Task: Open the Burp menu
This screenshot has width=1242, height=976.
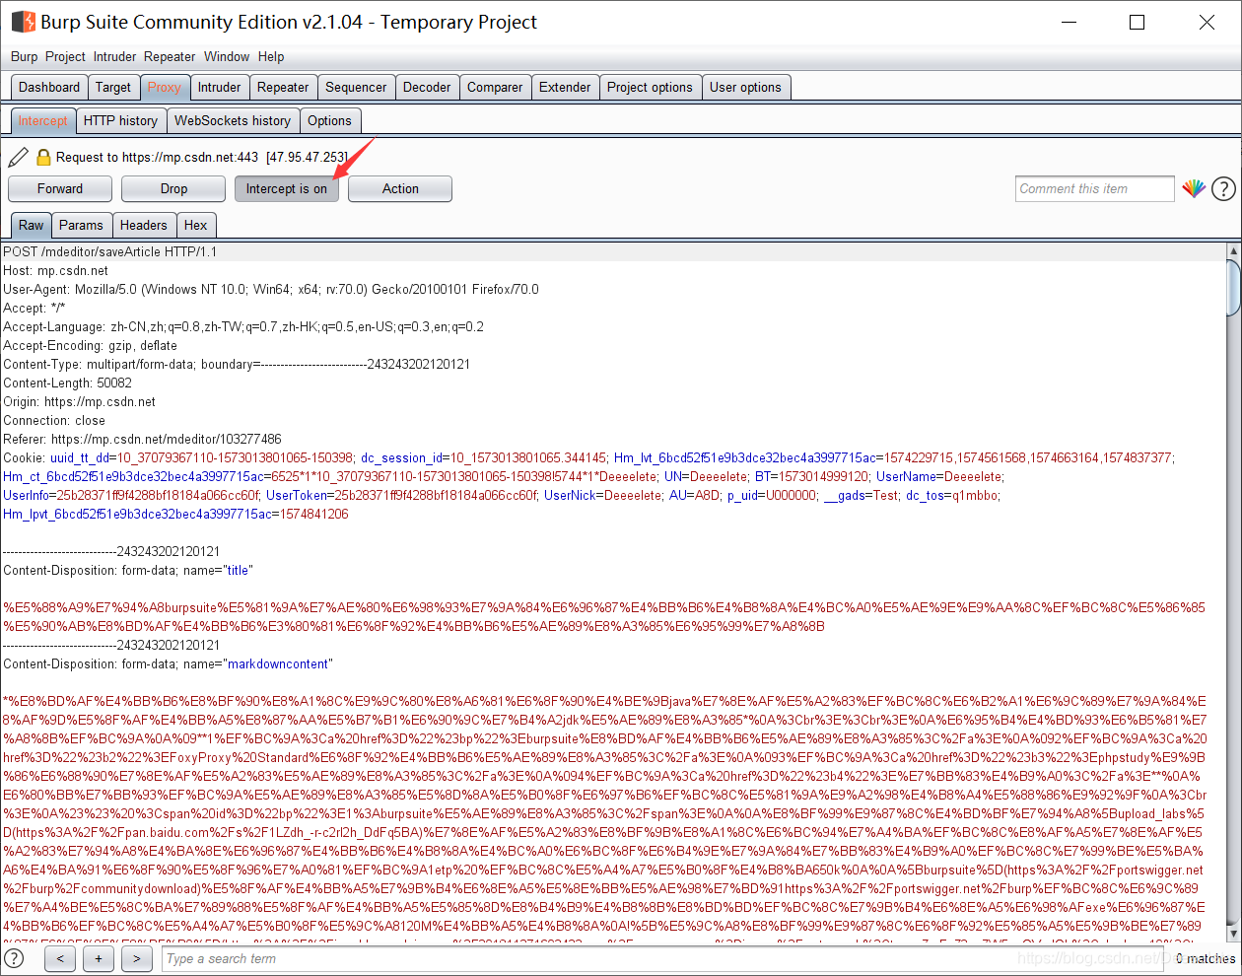Action: click(x=25, y=56)
